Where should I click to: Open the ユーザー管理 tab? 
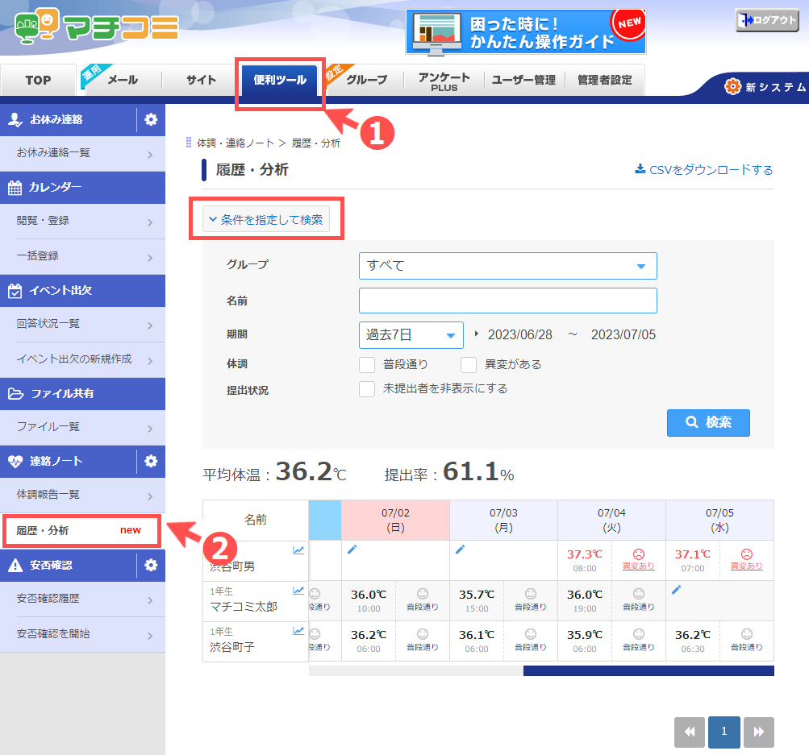[523, 81]
